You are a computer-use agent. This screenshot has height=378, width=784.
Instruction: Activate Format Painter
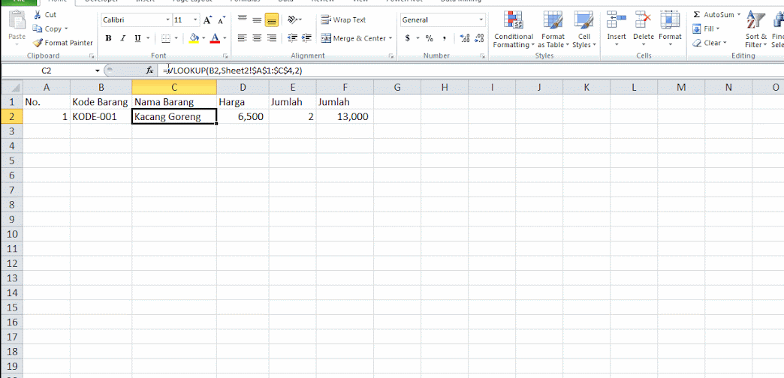coord(63,43)
